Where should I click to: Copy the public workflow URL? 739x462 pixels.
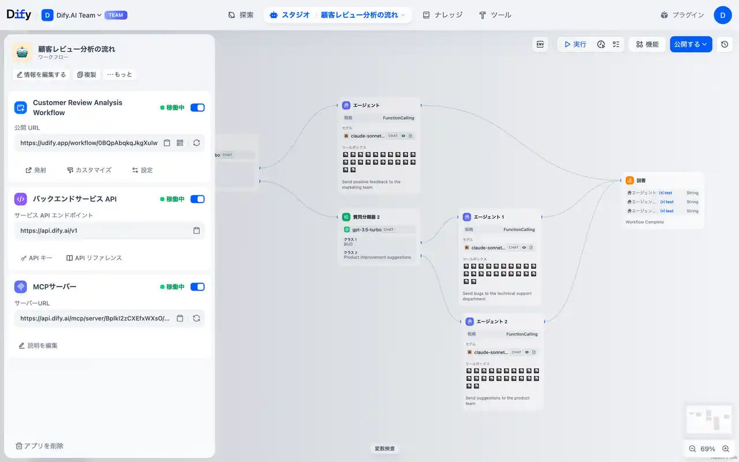point(167,143)
